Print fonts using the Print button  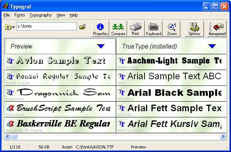136,29
